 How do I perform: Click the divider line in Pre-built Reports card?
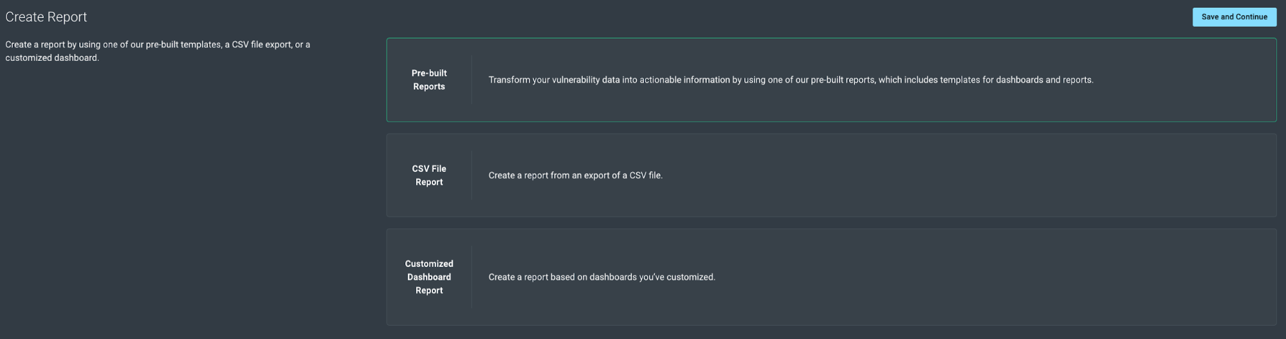tap(472, 80)
